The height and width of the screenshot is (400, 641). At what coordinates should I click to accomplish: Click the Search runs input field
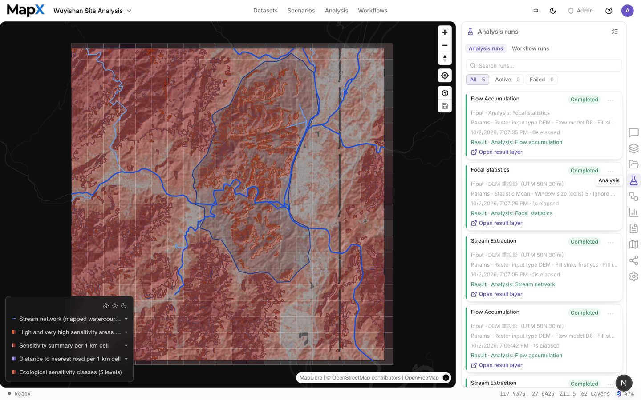pos(544,65)
